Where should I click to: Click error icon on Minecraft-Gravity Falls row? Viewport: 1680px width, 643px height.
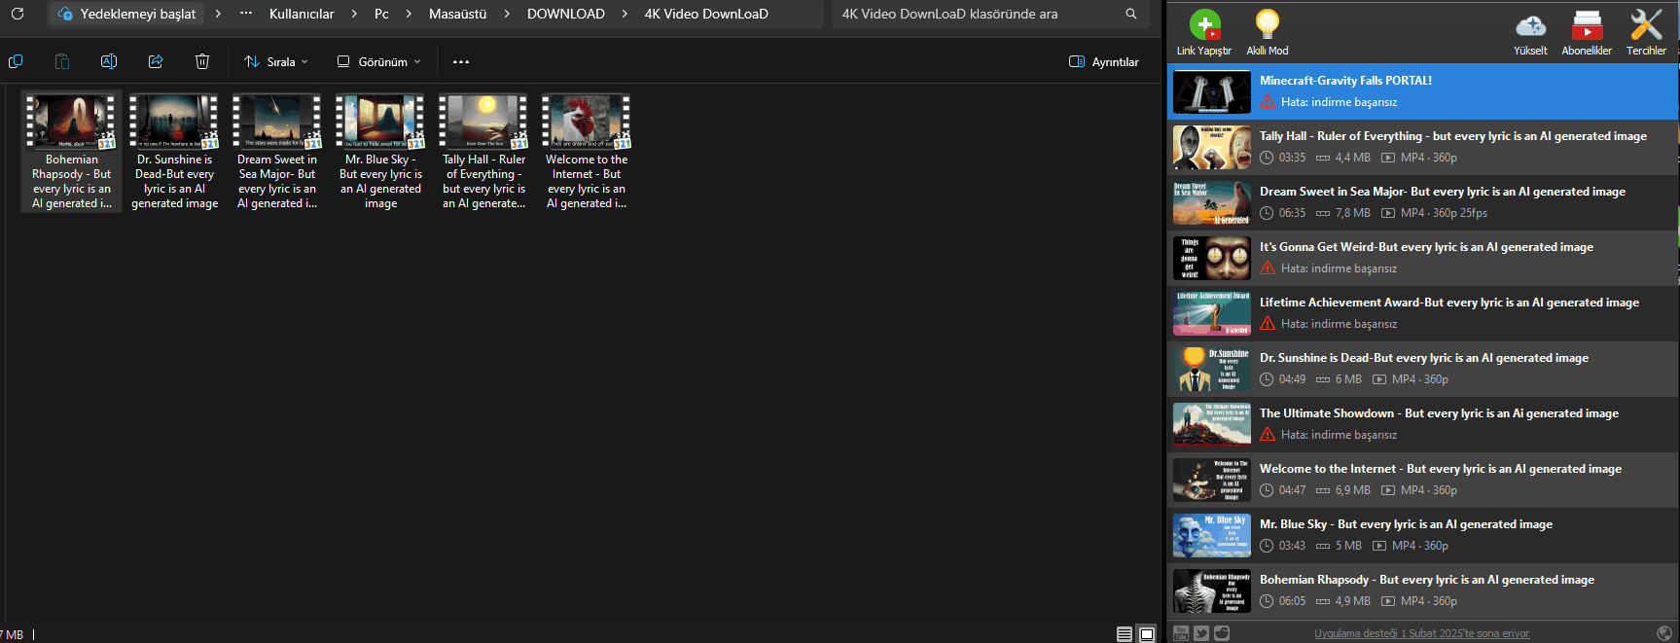pyautogui.click(x=1268, y=102)
